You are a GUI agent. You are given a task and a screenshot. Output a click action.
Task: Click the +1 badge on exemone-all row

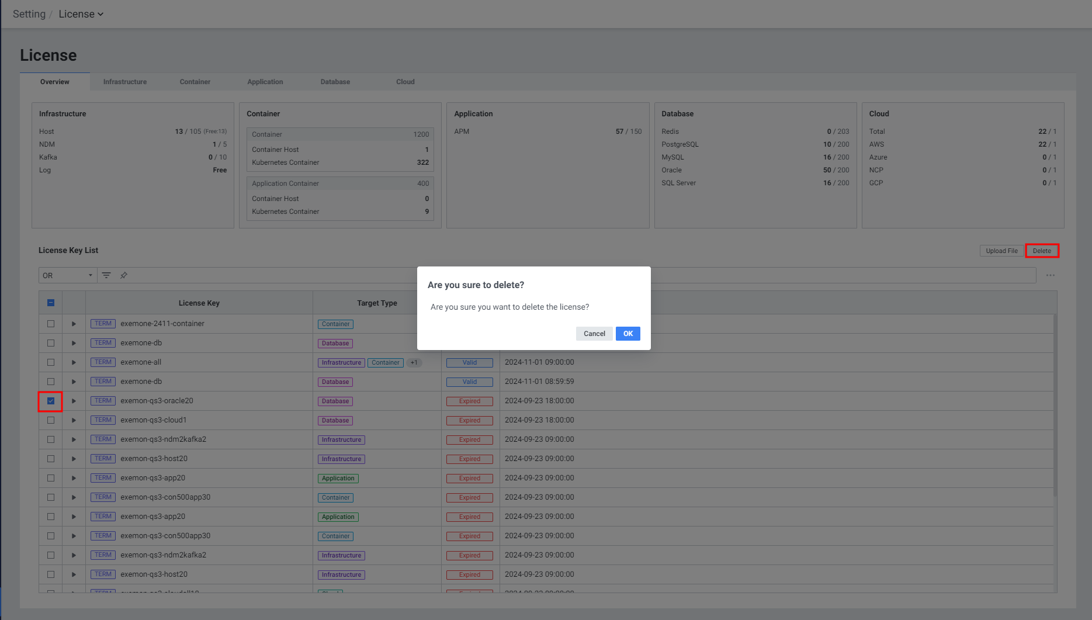point(414,363)
